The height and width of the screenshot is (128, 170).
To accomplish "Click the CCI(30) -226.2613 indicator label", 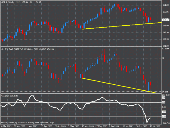I will click(10, 96).
